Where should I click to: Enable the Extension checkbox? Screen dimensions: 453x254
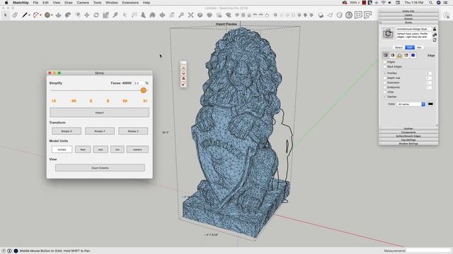coord(385,83)
